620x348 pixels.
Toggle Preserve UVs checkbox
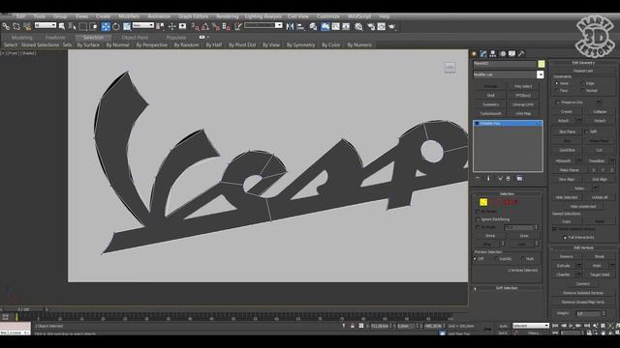558,102
